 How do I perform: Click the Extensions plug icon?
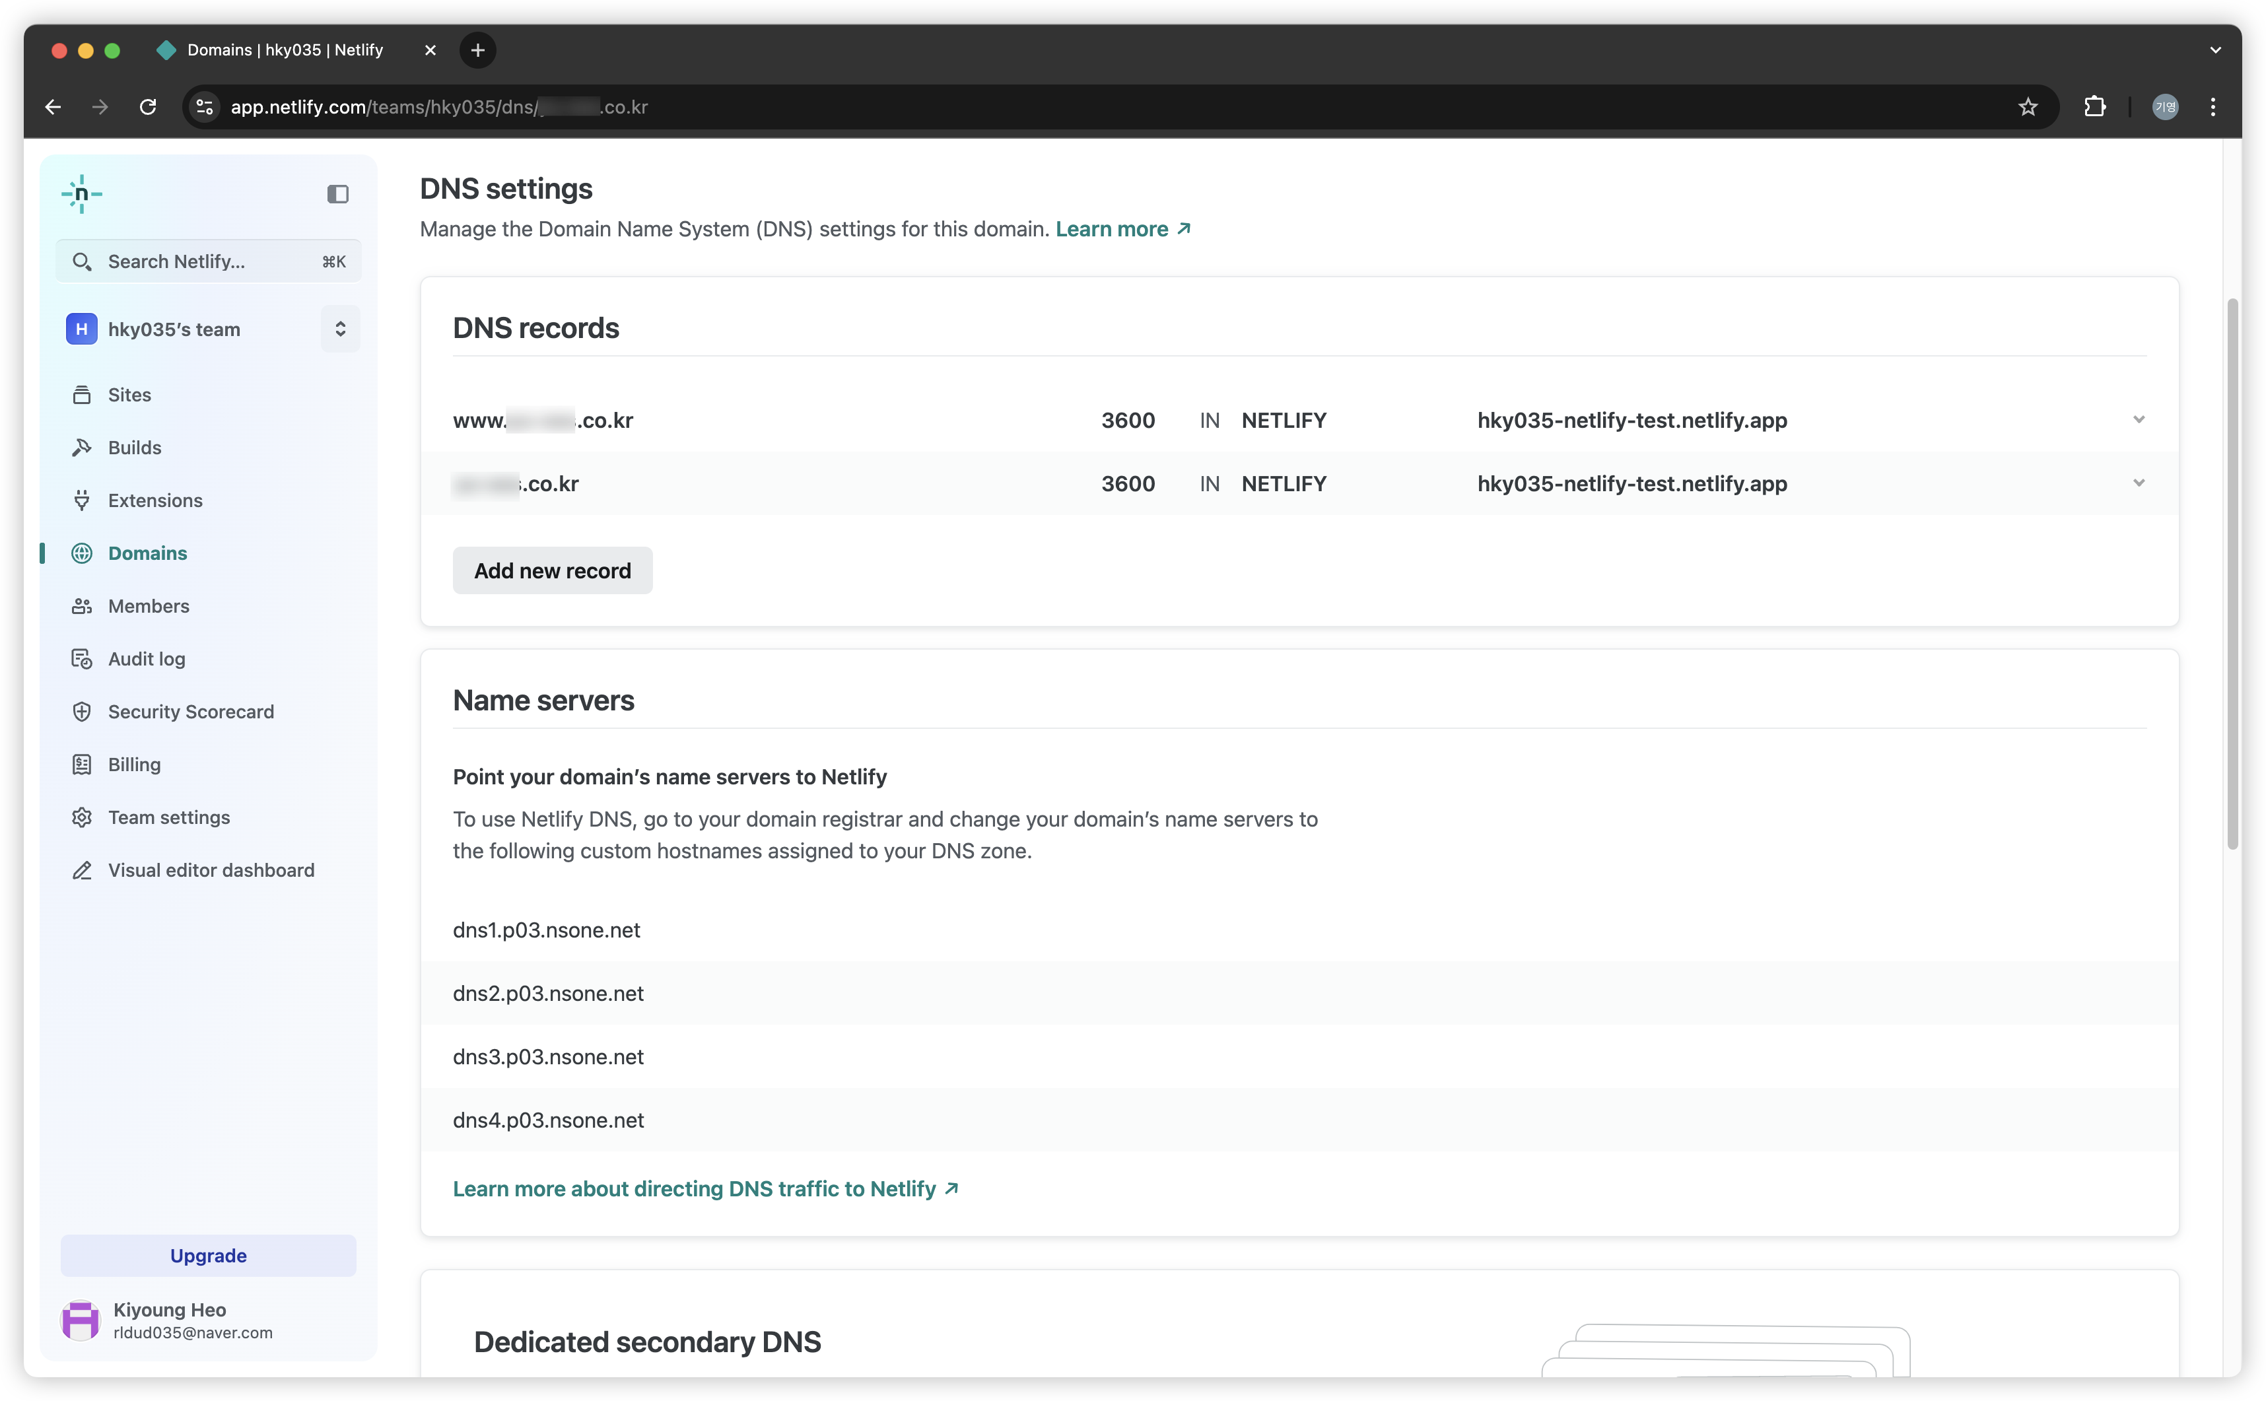click(81, 500)
